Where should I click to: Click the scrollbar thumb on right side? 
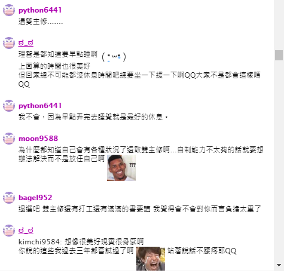pyautogui.click(x=279, y=55)
